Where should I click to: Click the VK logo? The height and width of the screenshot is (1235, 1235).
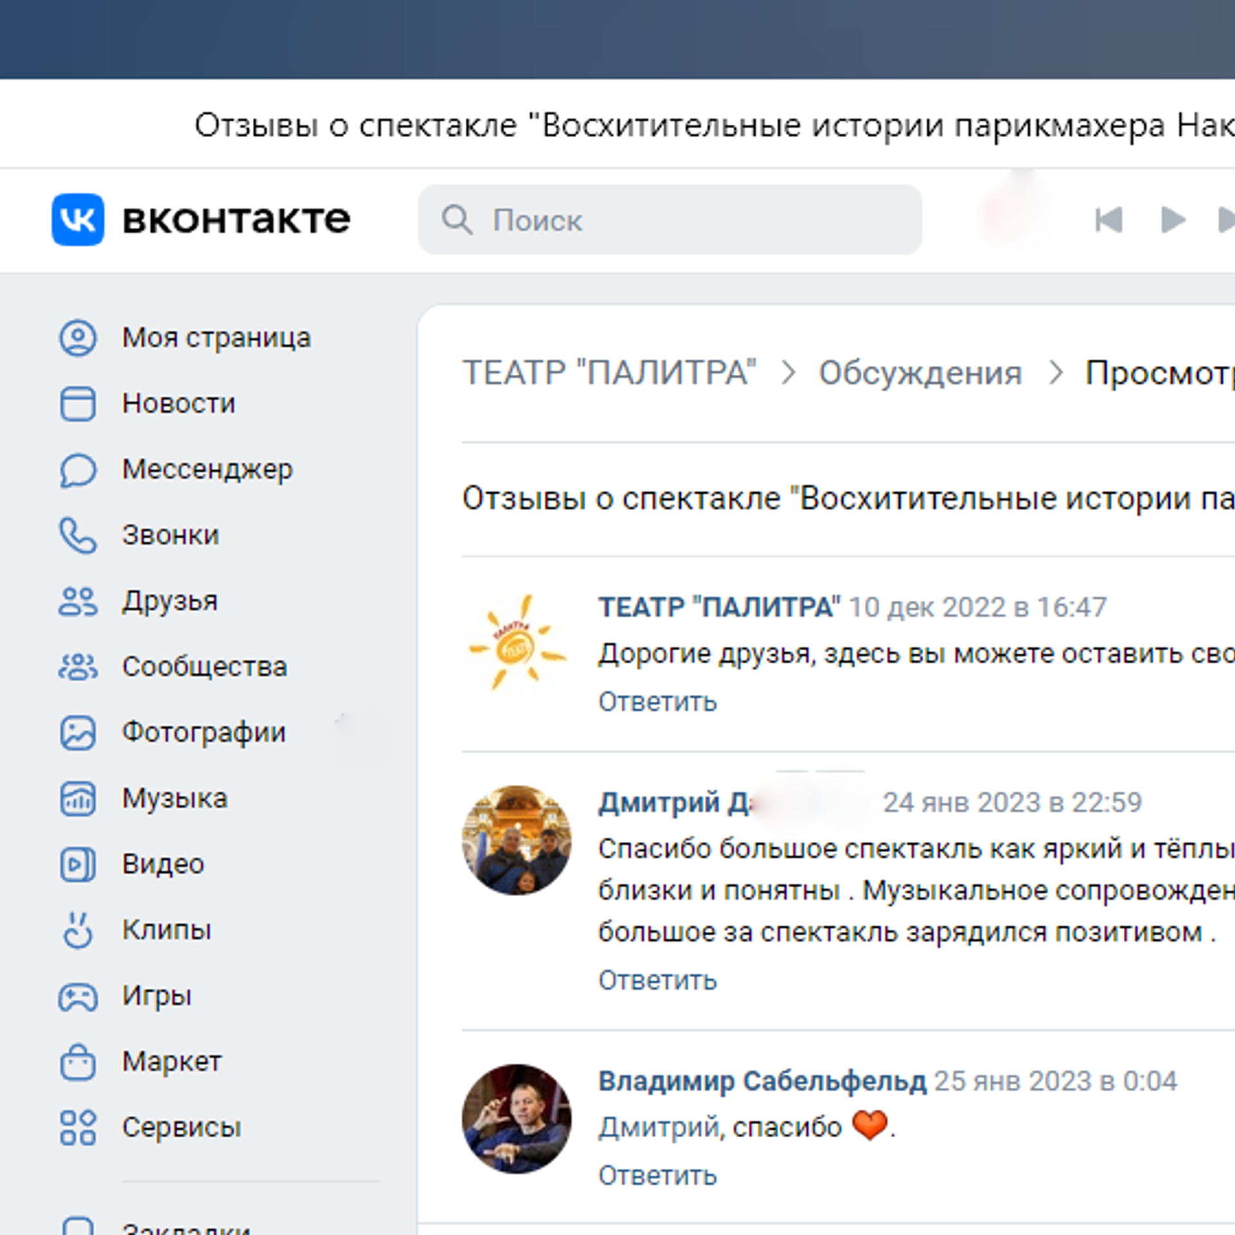77,221
